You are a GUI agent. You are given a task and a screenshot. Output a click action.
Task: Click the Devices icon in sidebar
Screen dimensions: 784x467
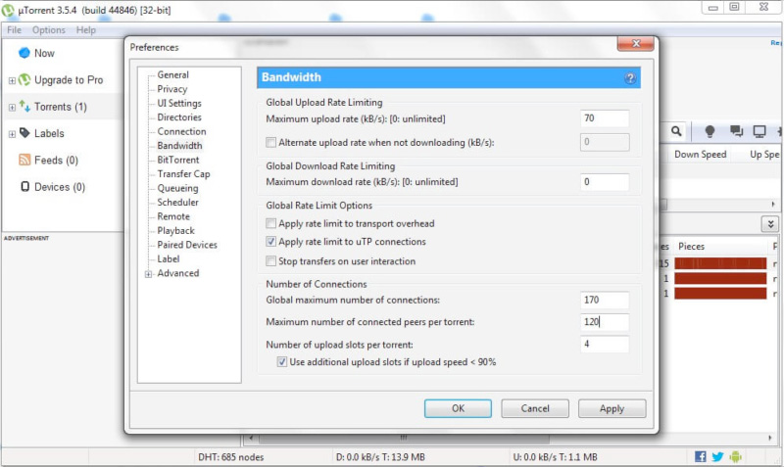(24, 186)
